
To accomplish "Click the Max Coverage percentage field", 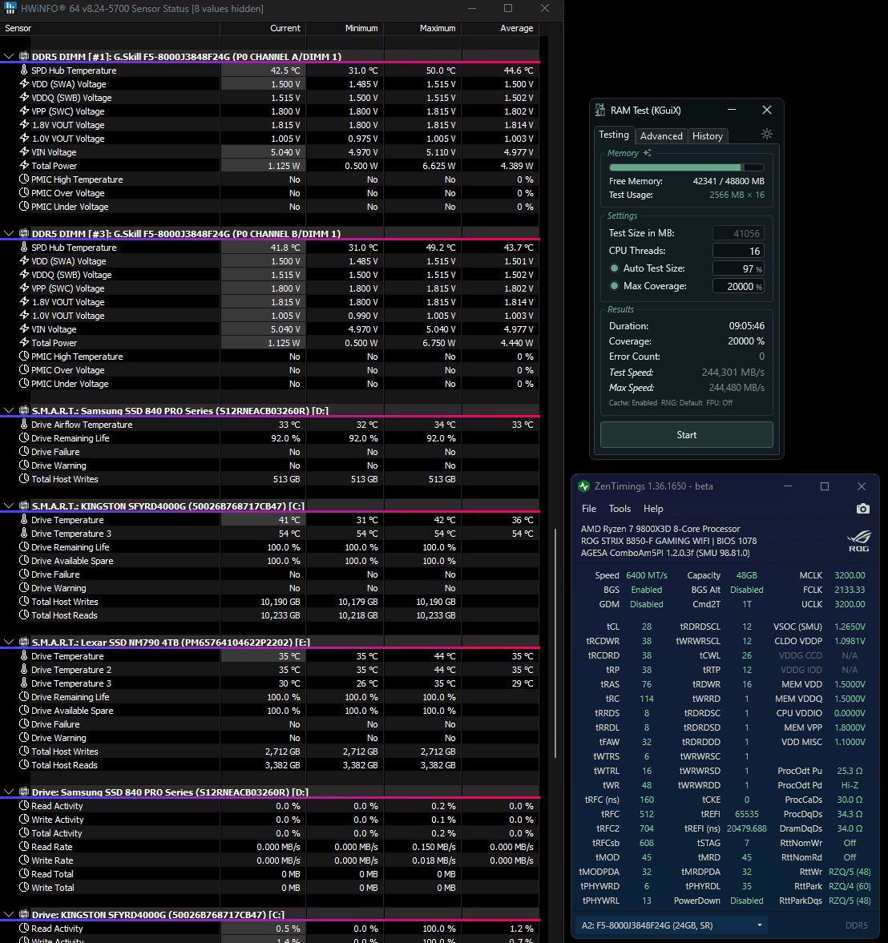I will click(738, 286).
